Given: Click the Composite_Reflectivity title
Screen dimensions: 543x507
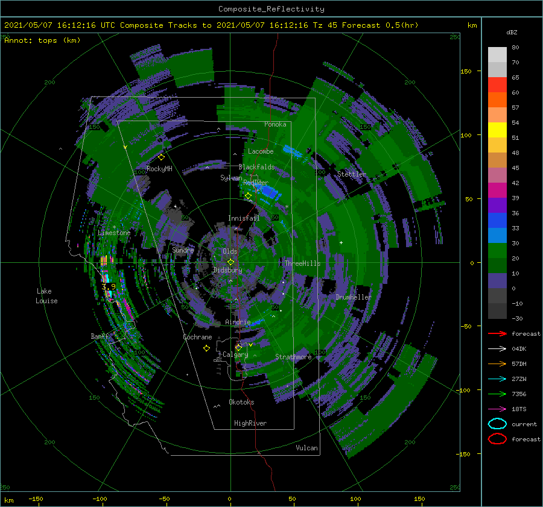Looking at the screenshot, I should coord(271,9).
